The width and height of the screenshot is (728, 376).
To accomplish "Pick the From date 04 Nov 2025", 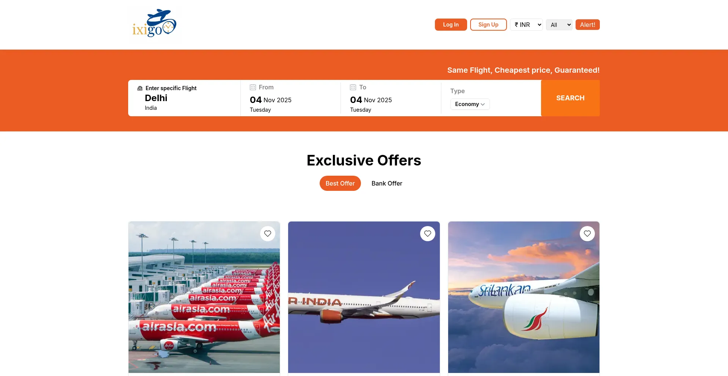I will (271, 100).
